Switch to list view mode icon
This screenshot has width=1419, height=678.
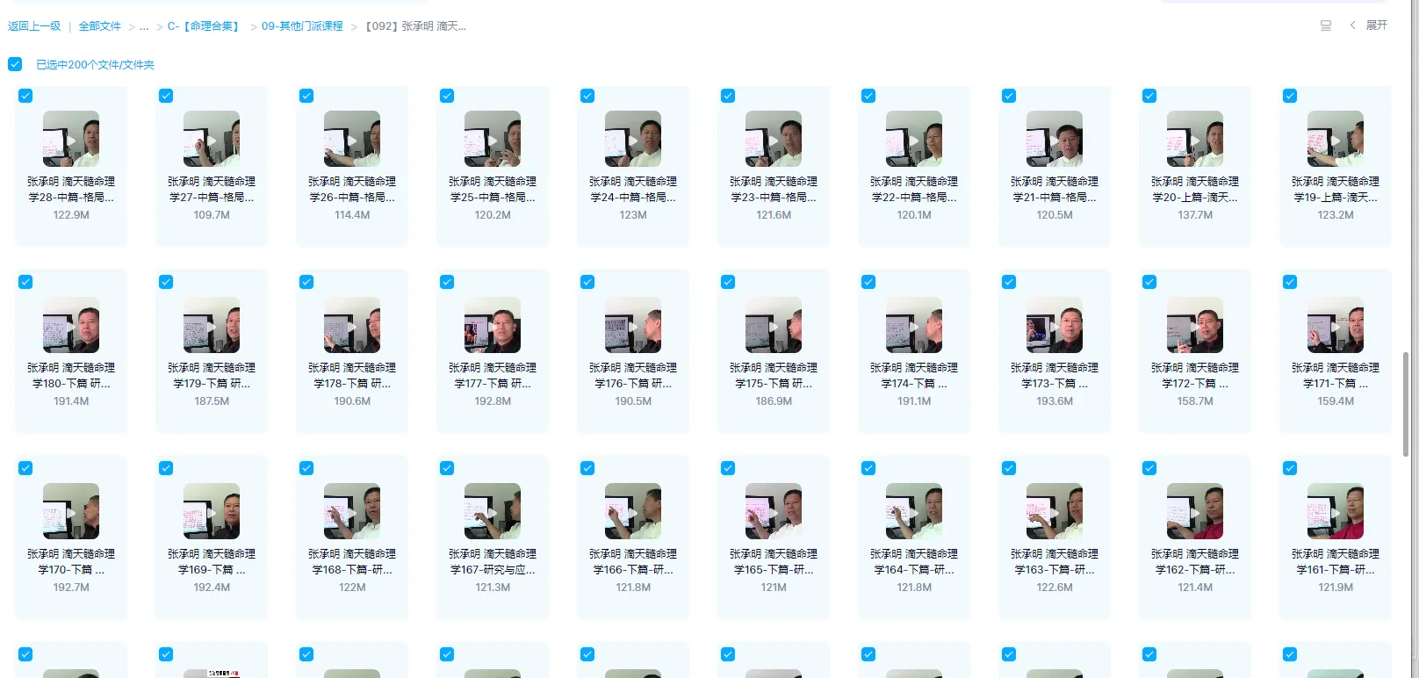click(1326, 25)
